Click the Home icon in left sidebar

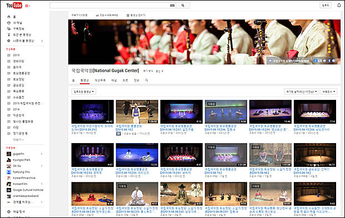click(9, 17)
